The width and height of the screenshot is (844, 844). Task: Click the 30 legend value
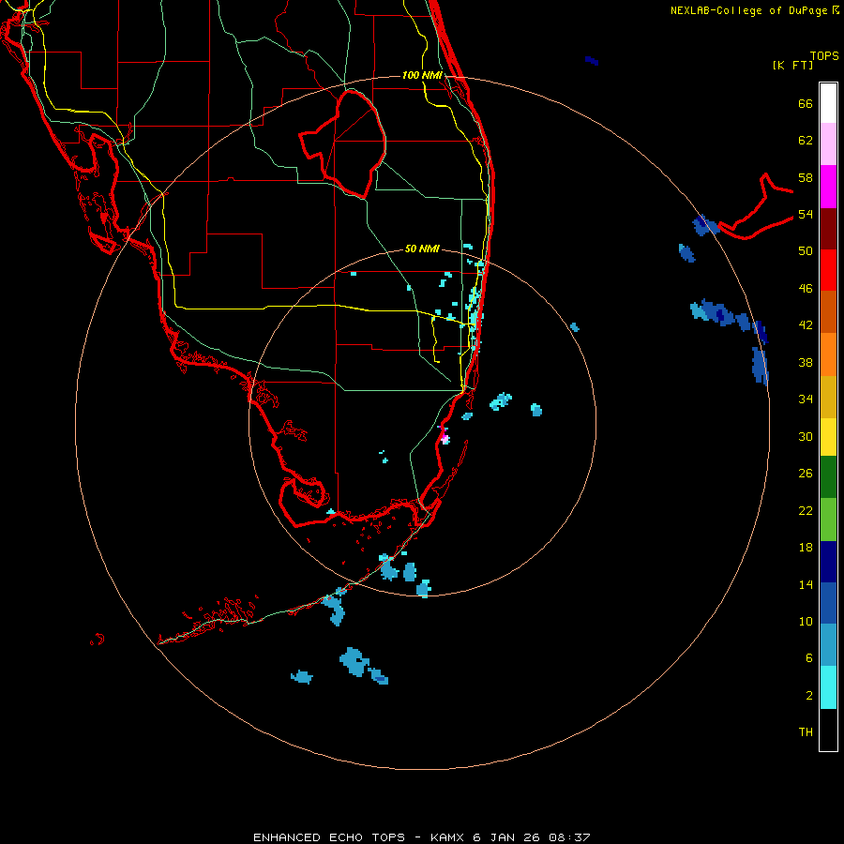tap(806, 436)
